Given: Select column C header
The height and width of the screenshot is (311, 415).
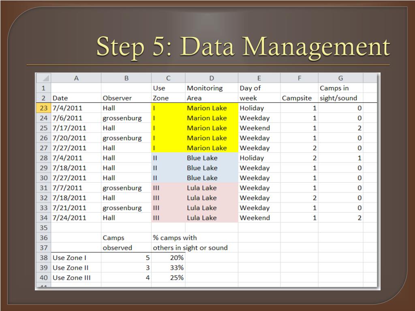Looking at the screenshot, I should click(168, 78).
